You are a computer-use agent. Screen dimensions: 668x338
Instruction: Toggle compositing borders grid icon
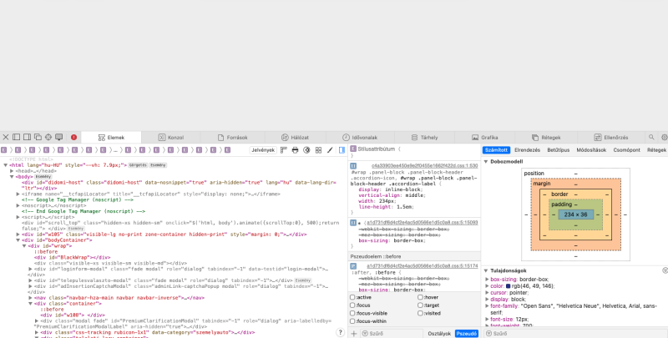pyautogui.click(x=318, y=150)
